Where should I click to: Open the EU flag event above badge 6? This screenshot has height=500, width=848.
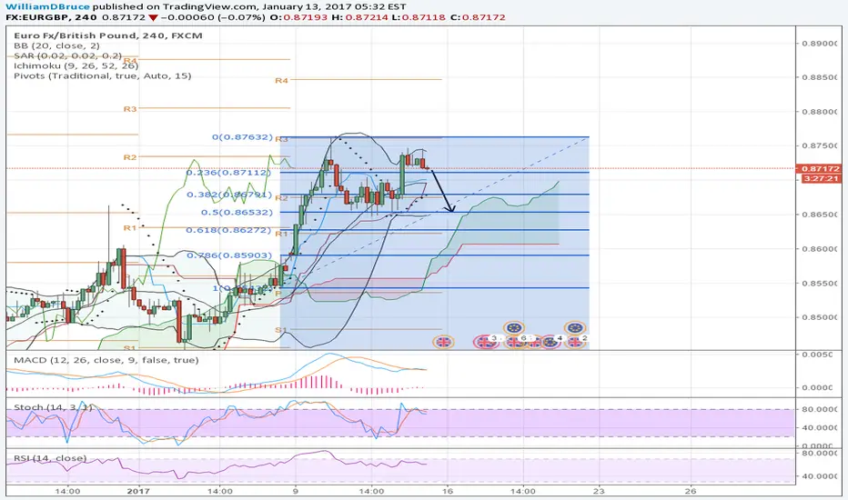tap(514, 327)
